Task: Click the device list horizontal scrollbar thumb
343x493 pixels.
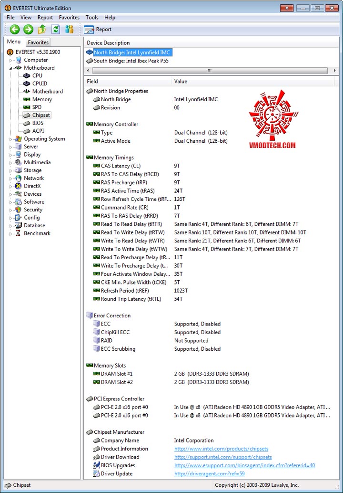Action: (x=209, y=71)
